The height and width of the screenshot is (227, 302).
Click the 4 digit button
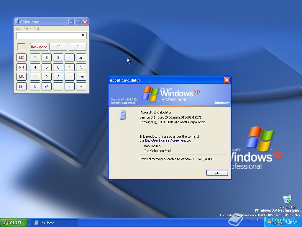tap(35, 67)
